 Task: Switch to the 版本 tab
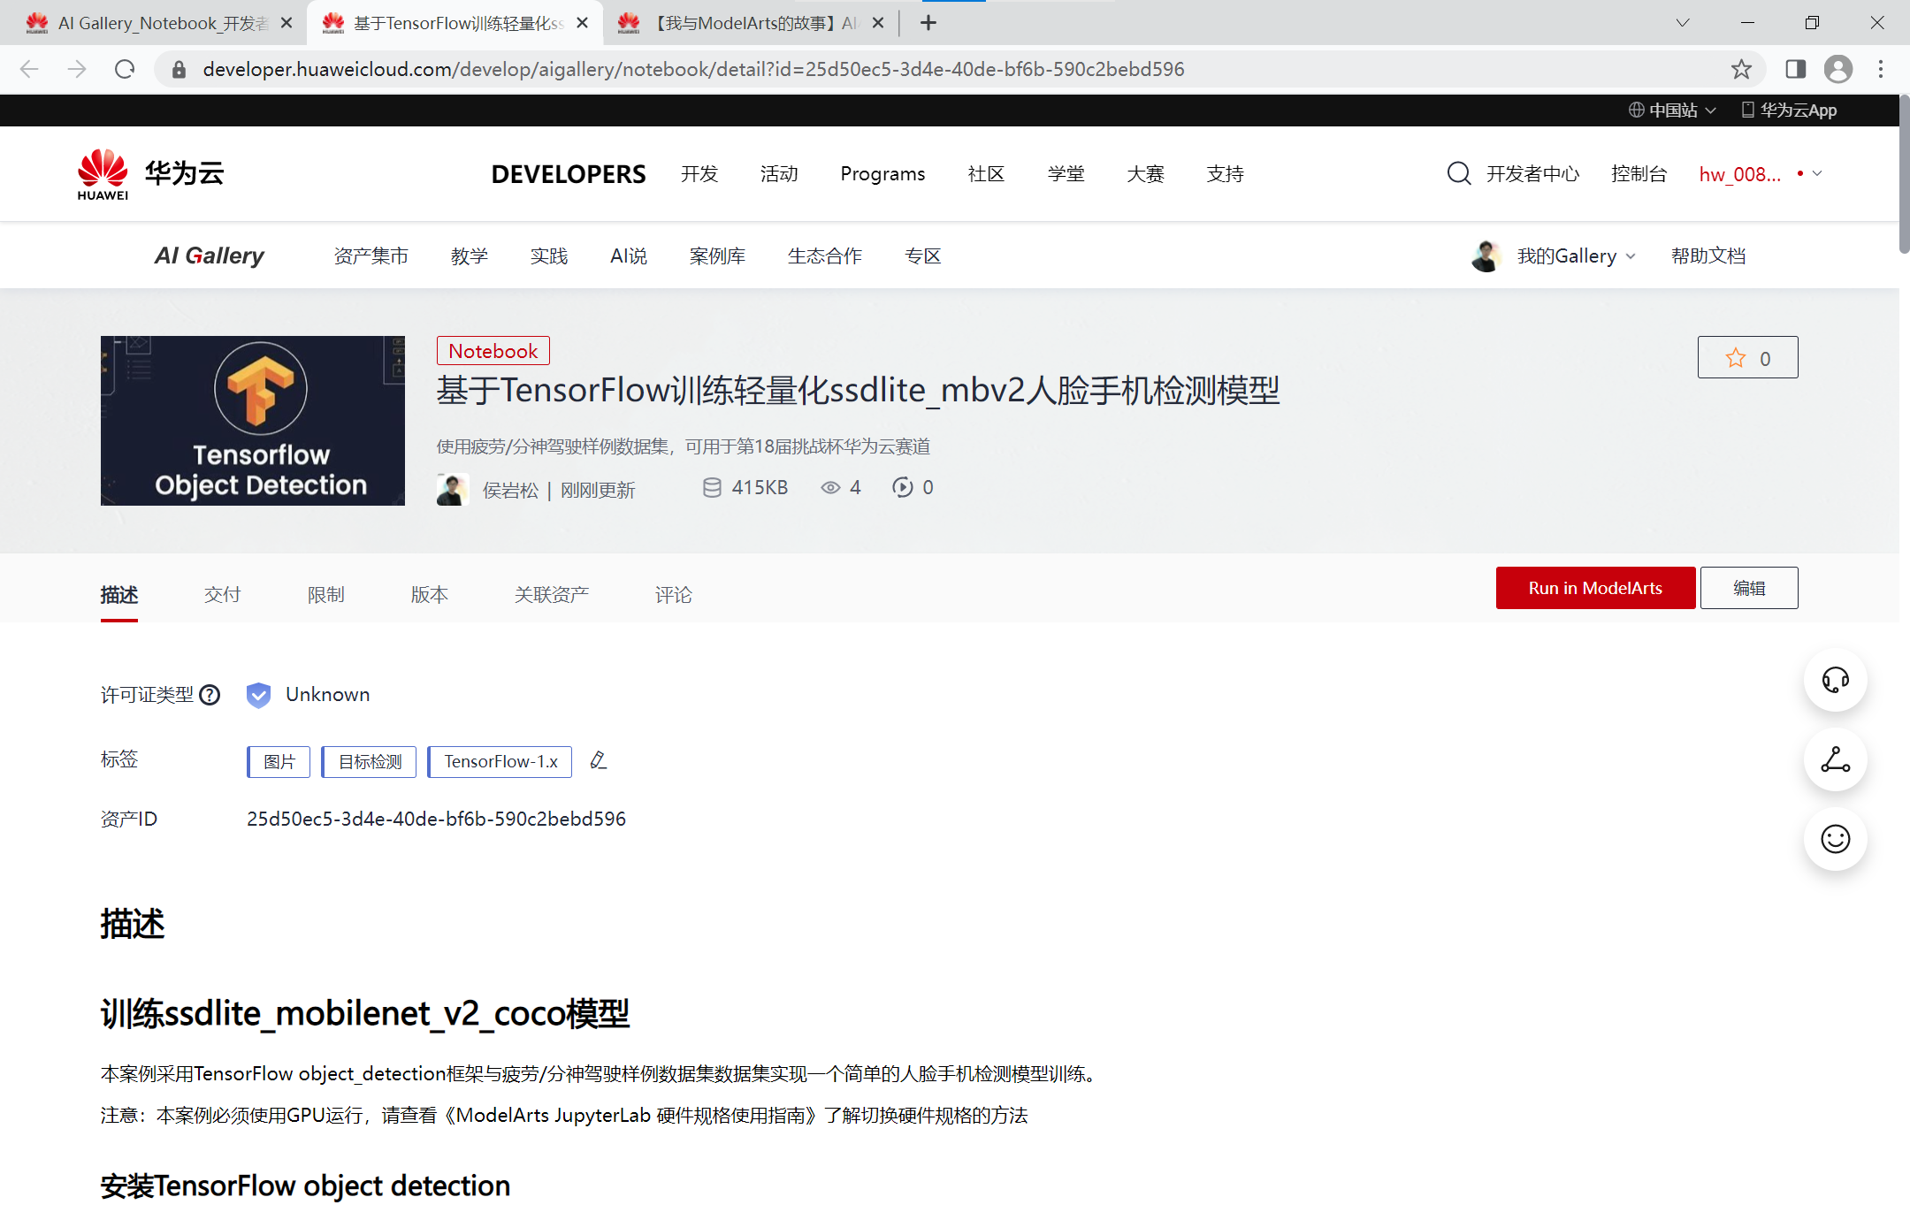point(430,595)
